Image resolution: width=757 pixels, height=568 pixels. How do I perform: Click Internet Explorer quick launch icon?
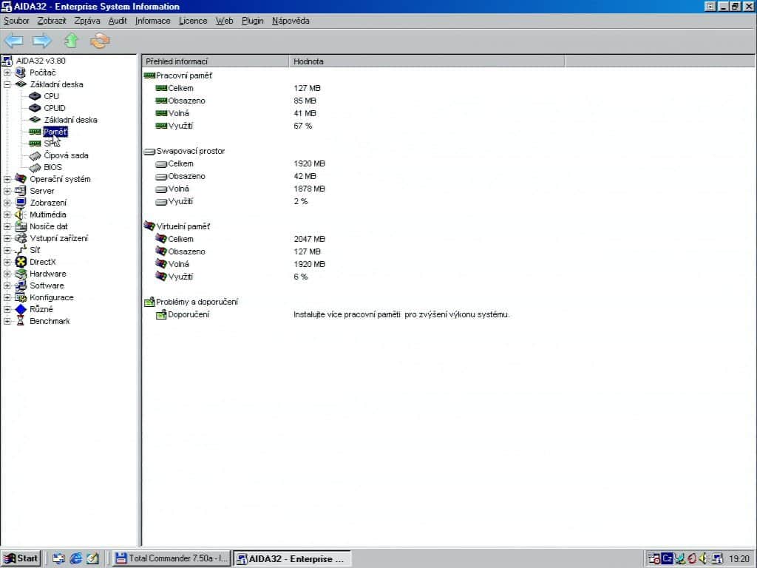click(76, 558)
